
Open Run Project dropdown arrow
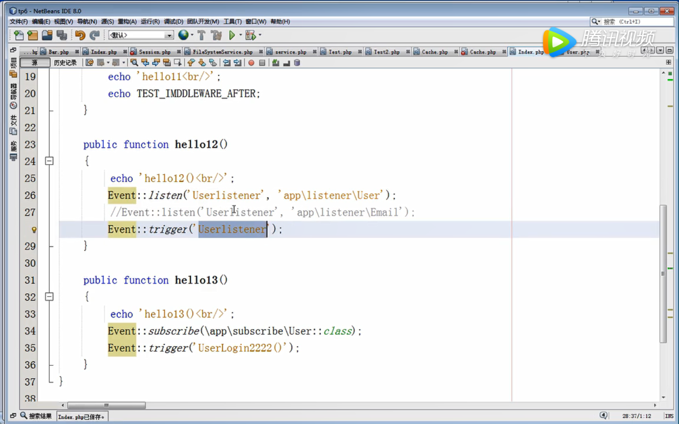click(x=240, y=35)
